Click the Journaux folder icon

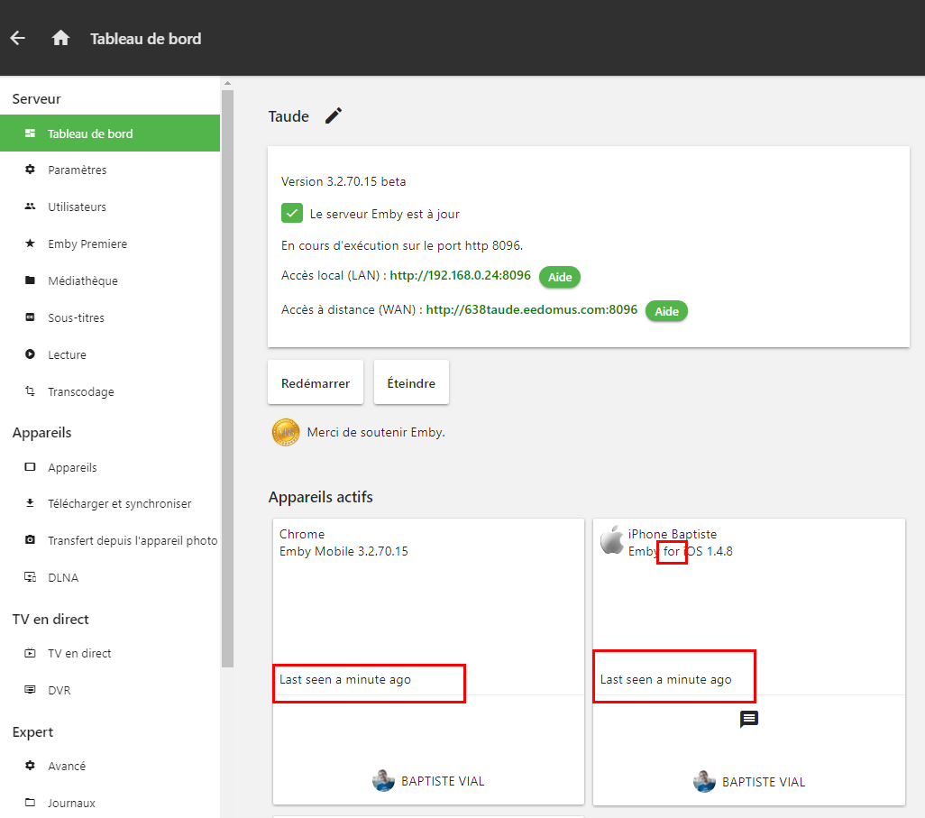(30, 802)
